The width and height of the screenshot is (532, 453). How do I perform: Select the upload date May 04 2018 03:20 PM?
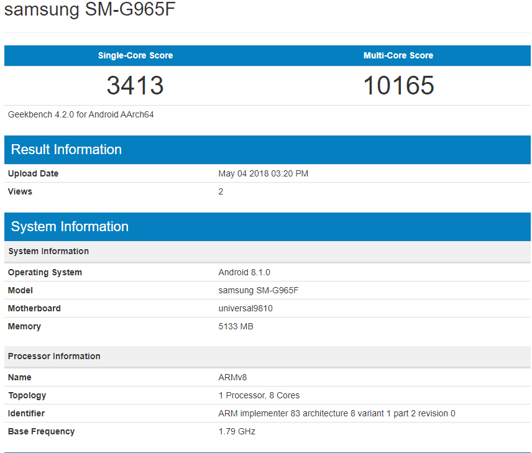(264, 174)
